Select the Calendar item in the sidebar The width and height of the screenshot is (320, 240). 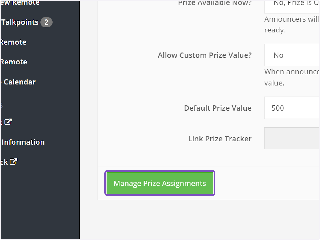[18, 82]
